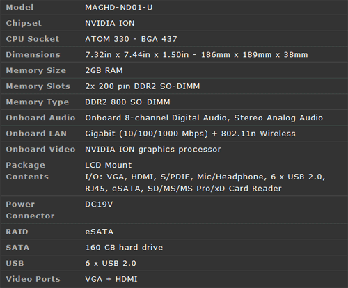Image resolution: width=348 pixels, height=288 pixels.
Task: Select the VGA + HDMI video ports value
Action: point(111,279)
